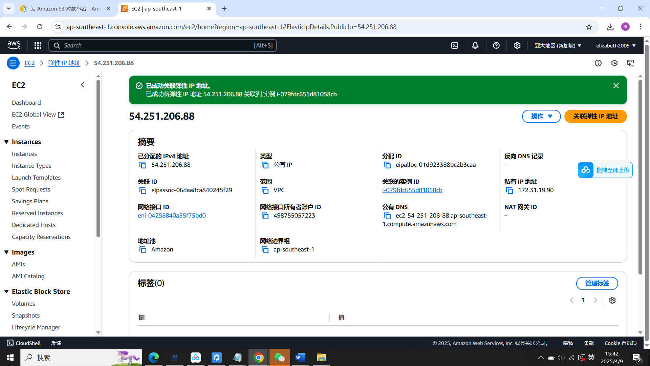Open the EC2 hamburger navigation menu
Screen dimensions: 650x366
point(13,63)
